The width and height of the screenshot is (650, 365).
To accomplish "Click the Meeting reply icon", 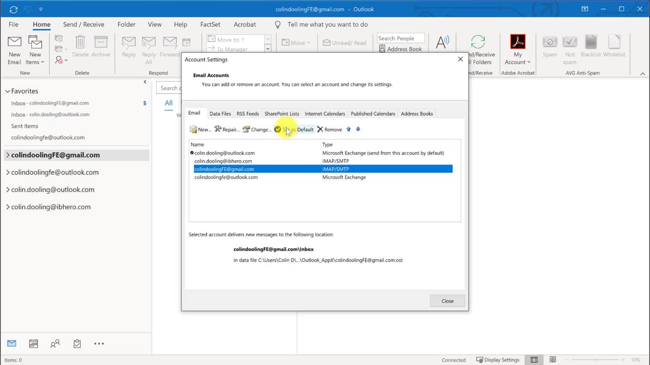I will [x=186, y=42].
